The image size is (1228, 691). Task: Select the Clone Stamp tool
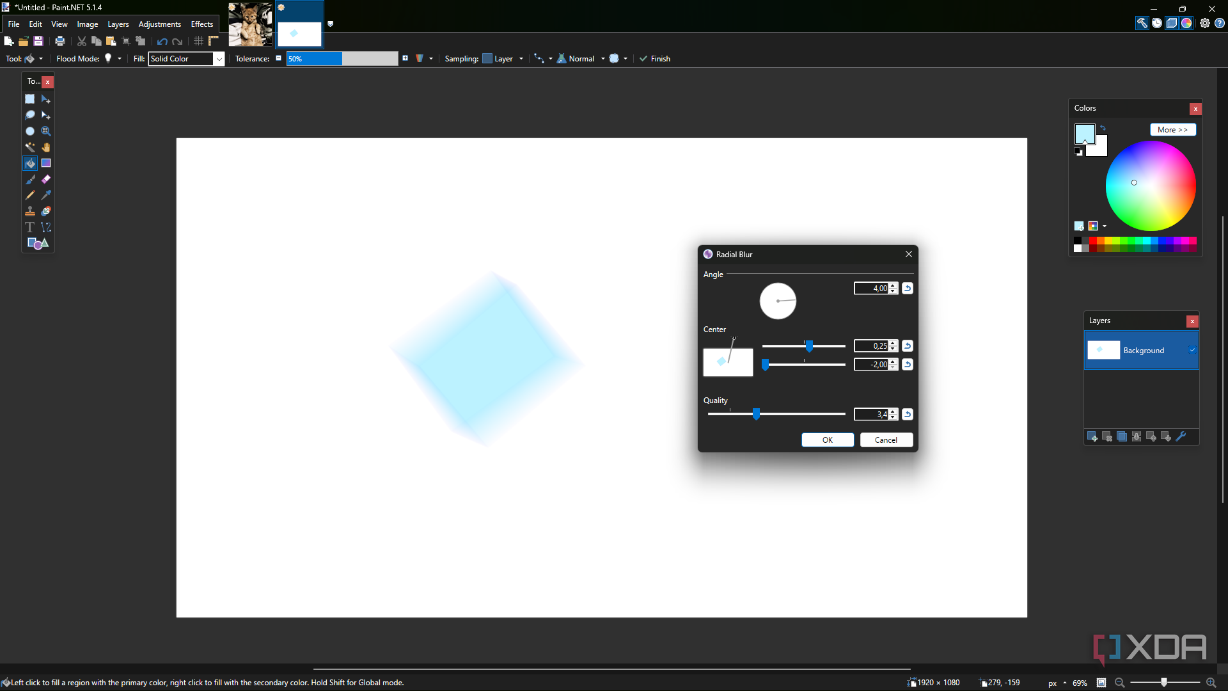tap(29, 211)
